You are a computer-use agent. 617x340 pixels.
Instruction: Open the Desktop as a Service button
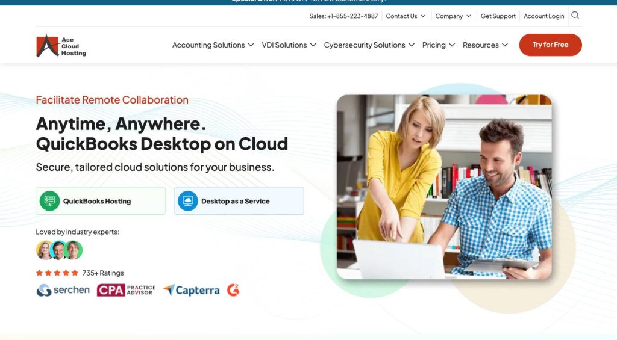click(x=239, y=201)
